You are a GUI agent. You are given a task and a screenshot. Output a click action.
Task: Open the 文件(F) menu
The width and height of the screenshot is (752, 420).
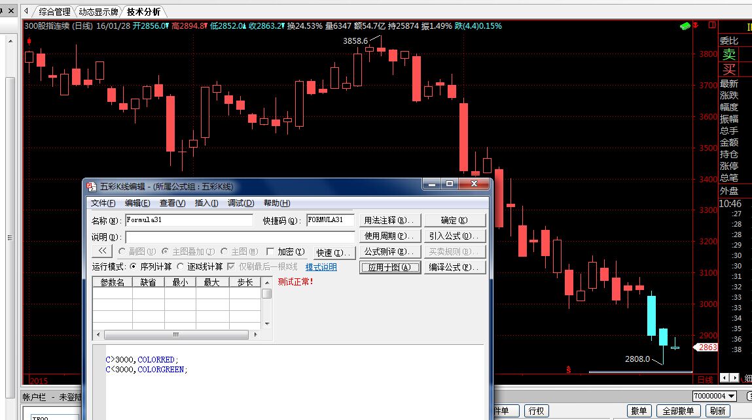click(x=103, y=203)
